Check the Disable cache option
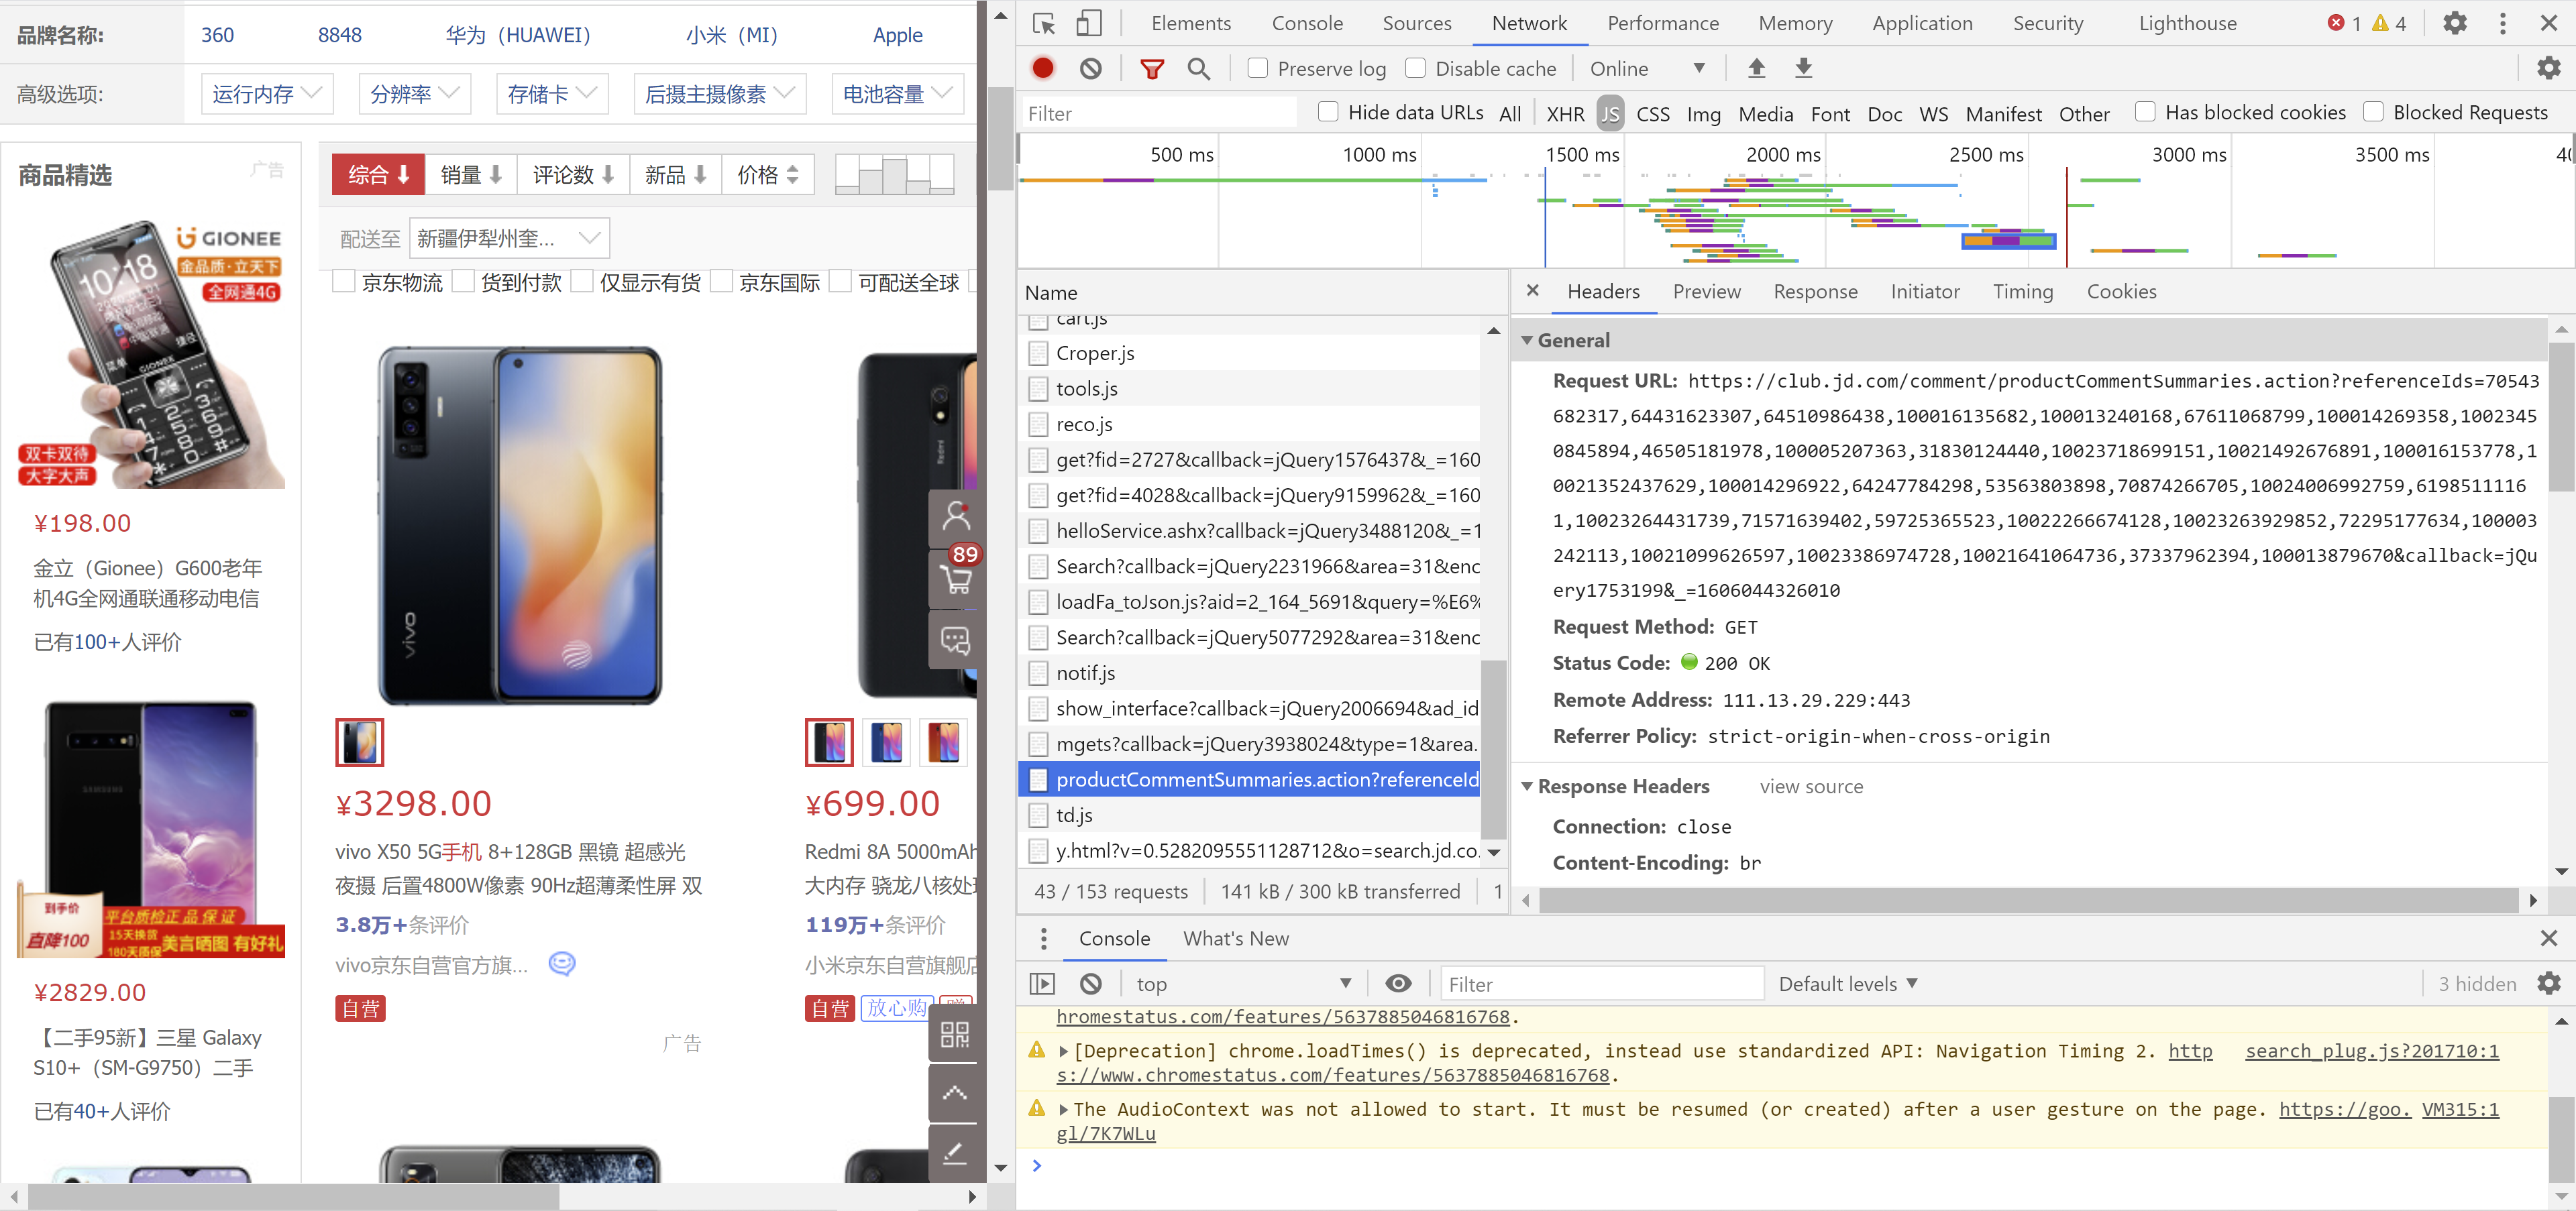 click(1415, 68)
